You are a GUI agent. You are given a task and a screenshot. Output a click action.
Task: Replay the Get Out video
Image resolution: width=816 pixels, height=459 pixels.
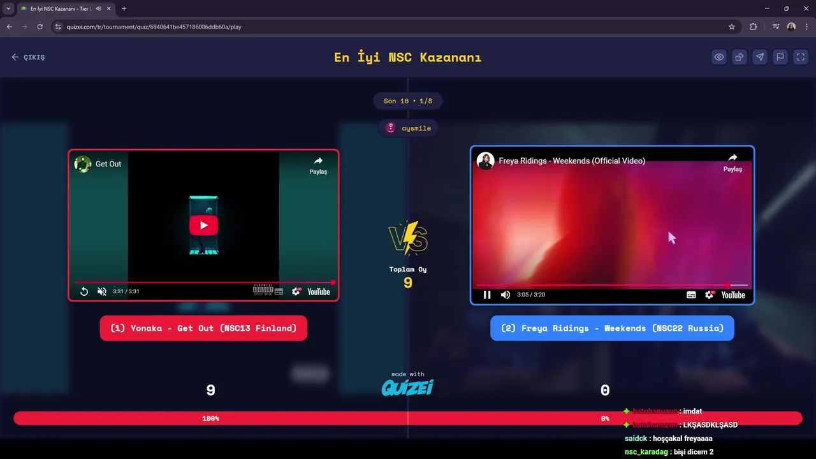(84, 291)
